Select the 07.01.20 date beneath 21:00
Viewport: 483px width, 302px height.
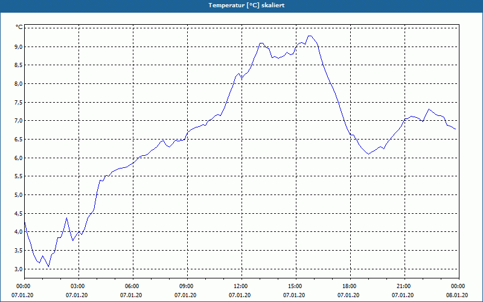(x=403, y=295)
